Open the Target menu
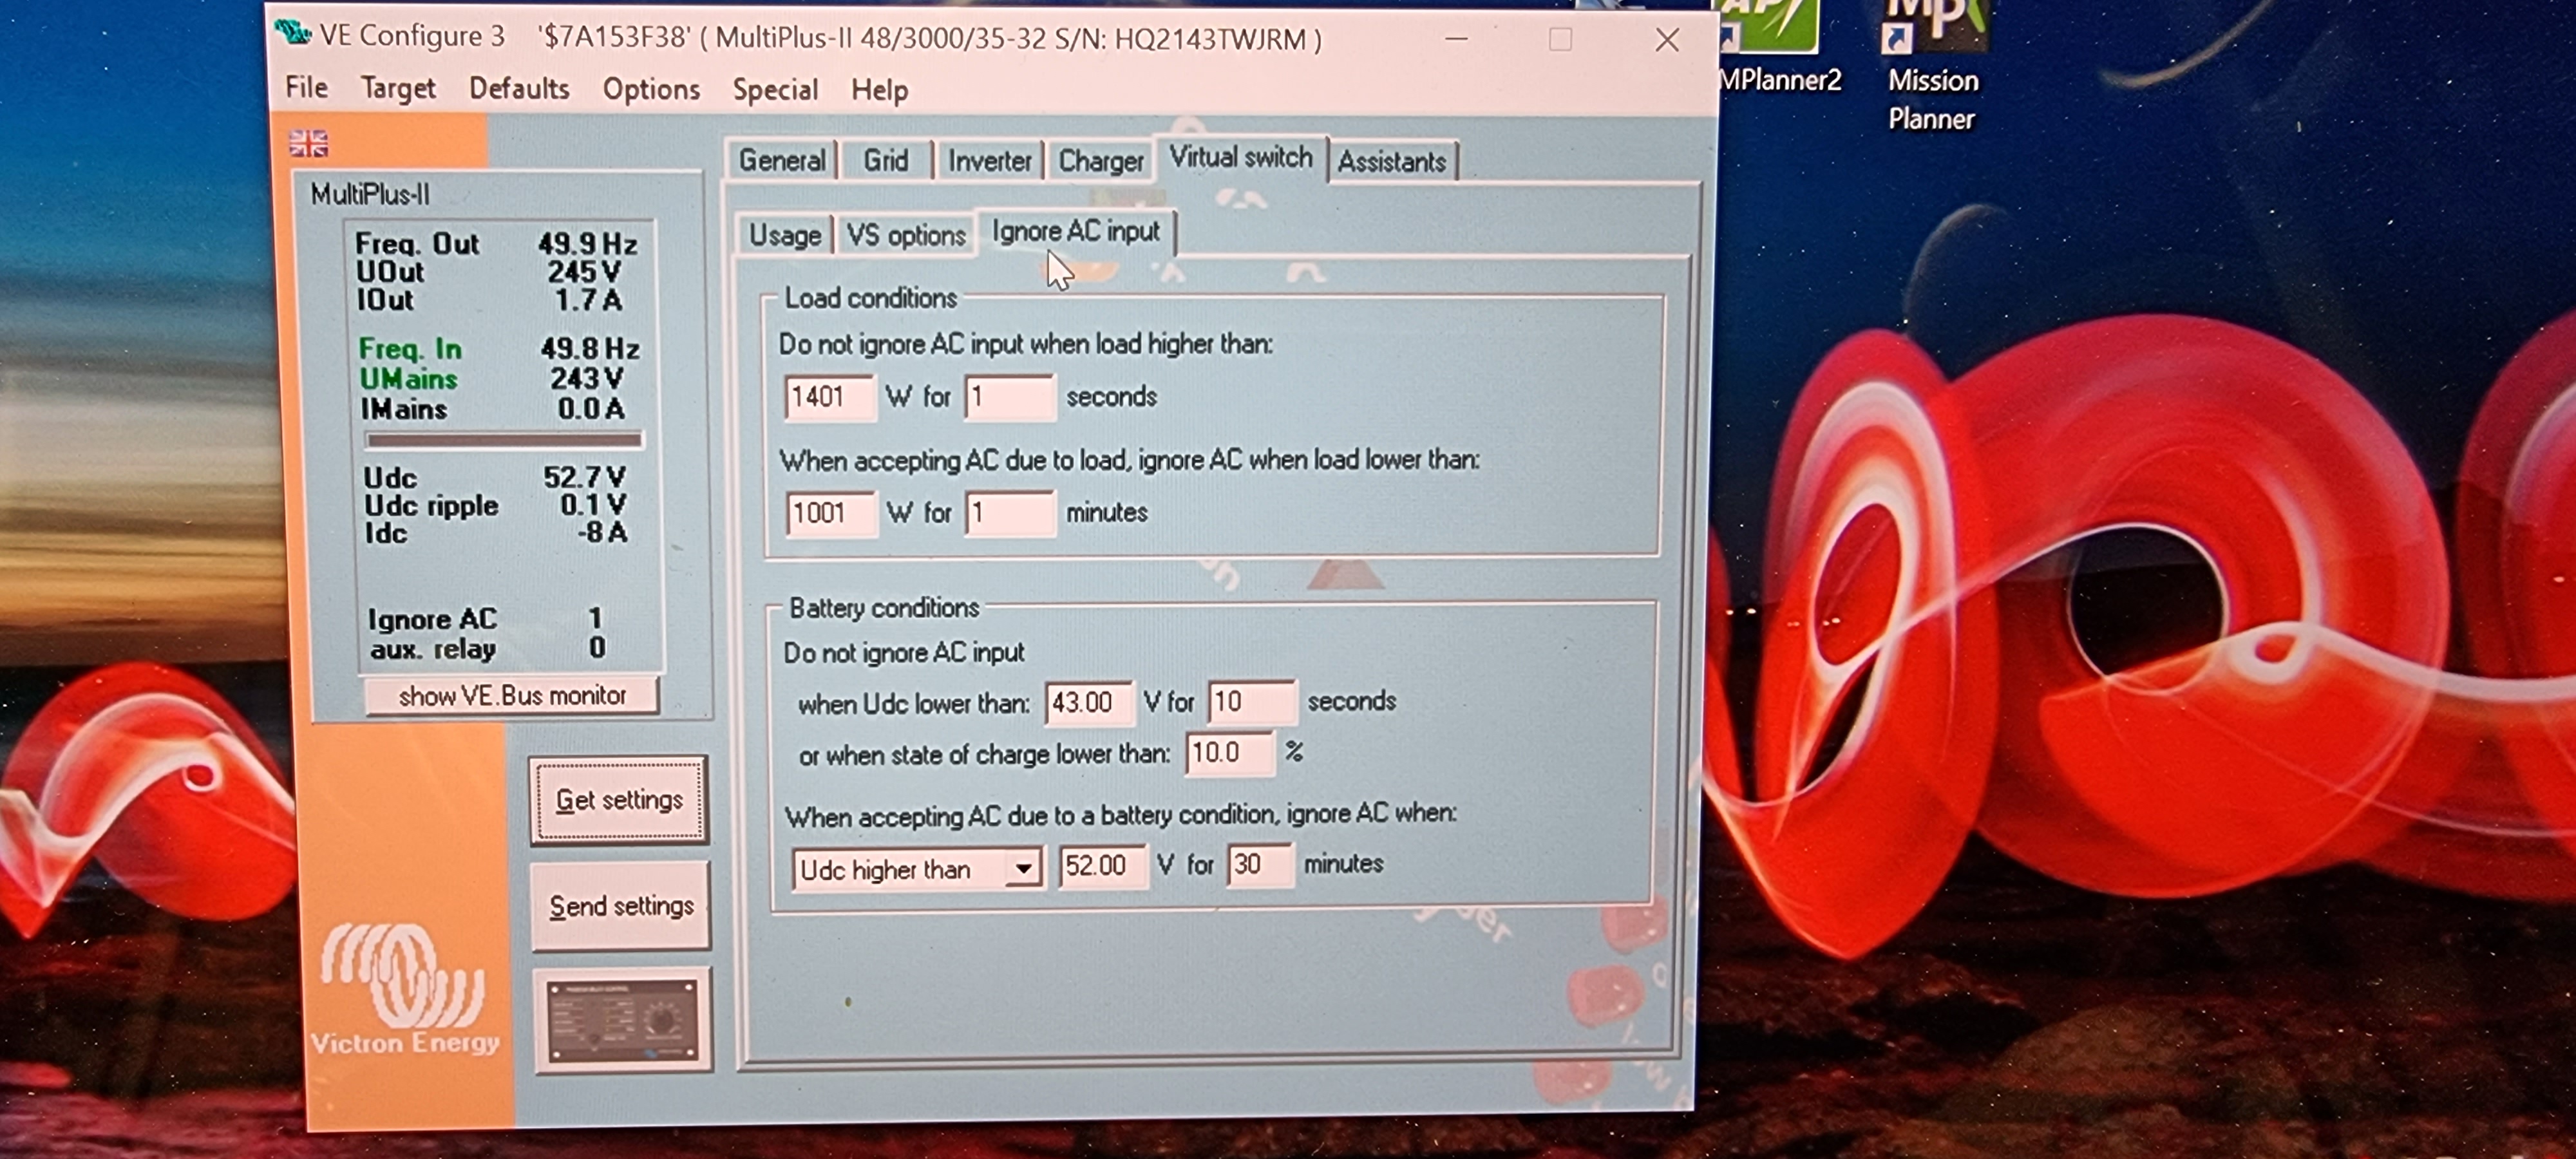 tap(397, 89)
